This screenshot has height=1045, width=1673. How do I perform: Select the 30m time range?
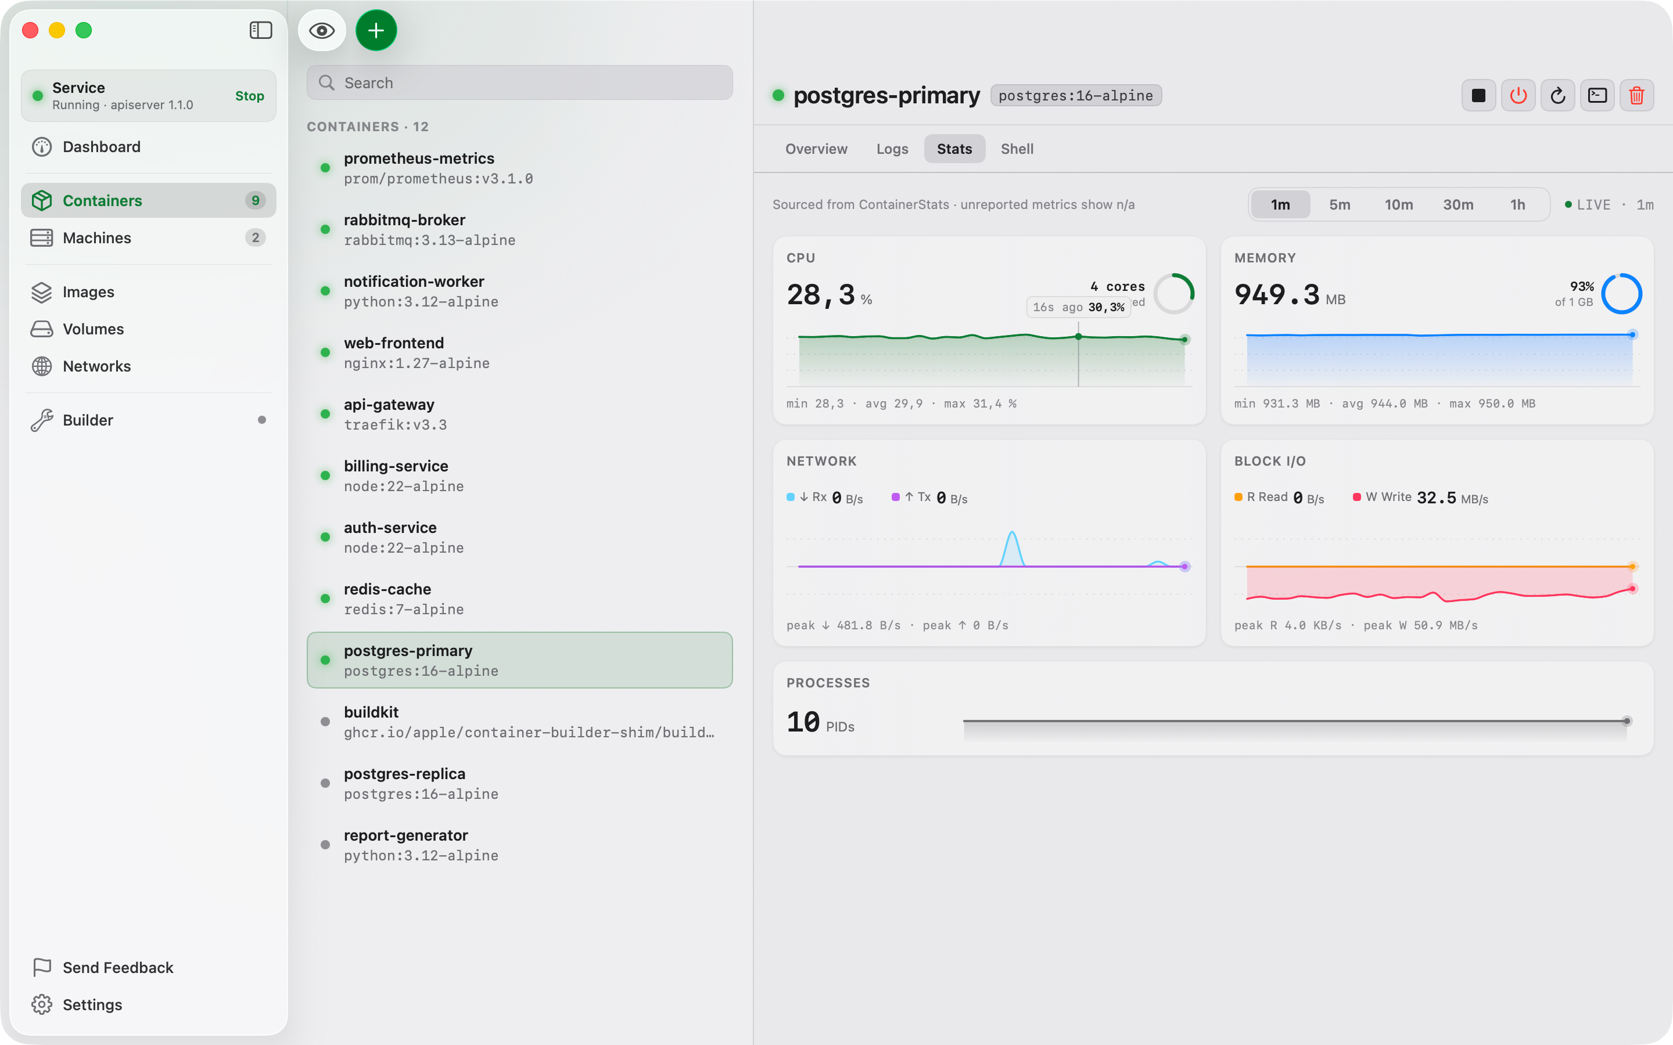pyautogui.click(x=1458, y=204)
